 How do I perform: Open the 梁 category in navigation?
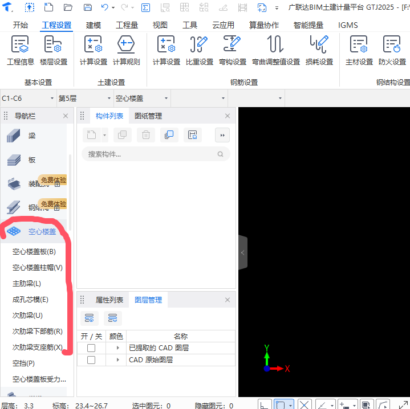click(34, 136)
